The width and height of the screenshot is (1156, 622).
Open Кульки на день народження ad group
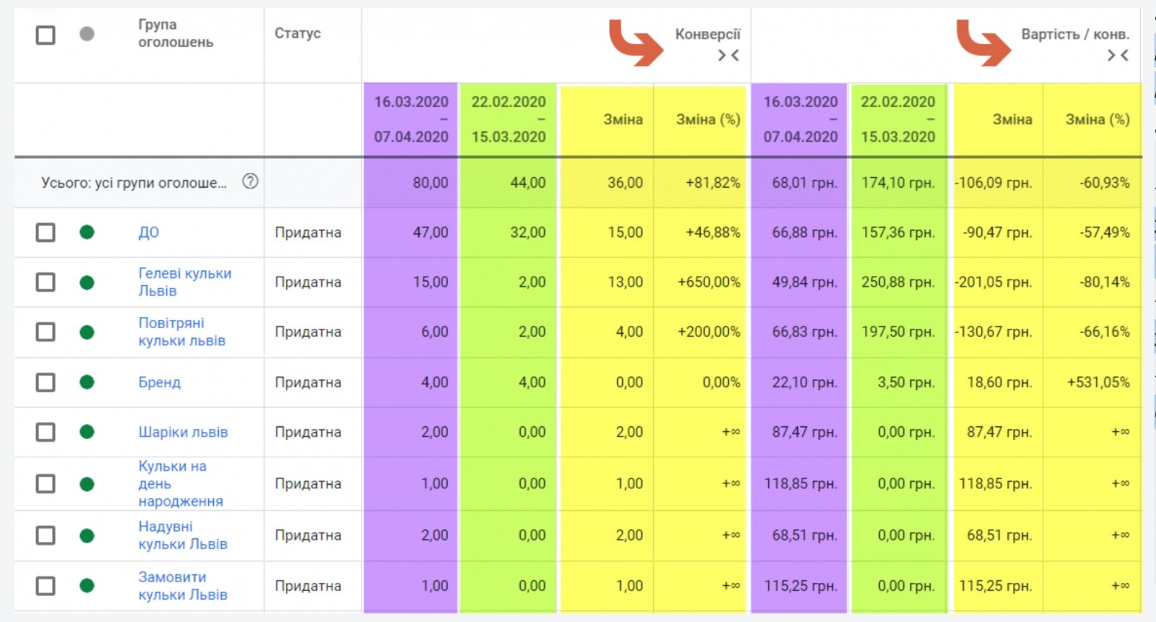point(181,483)
